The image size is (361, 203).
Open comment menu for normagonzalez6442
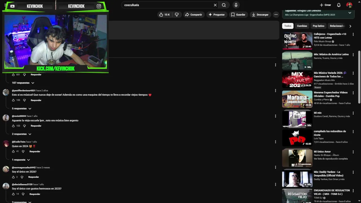point(276,167)
